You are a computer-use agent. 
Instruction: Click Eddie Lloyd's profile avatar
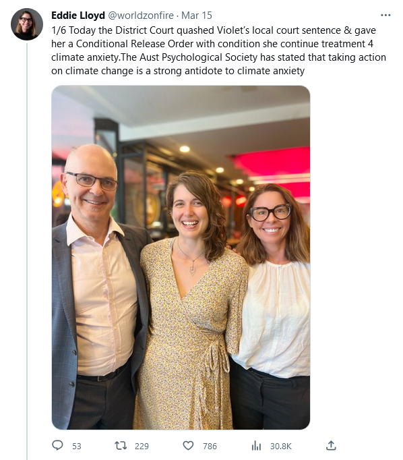coord(27,24)
